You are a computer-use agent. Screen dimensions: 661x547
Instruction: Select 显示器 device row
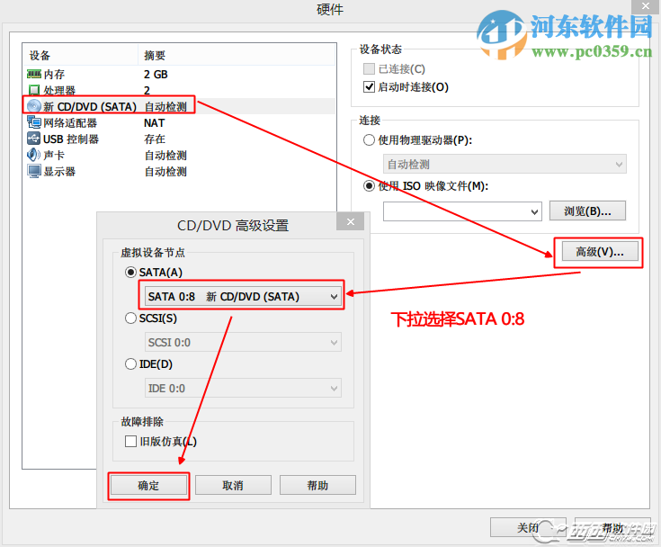click(x=179, y=171)
